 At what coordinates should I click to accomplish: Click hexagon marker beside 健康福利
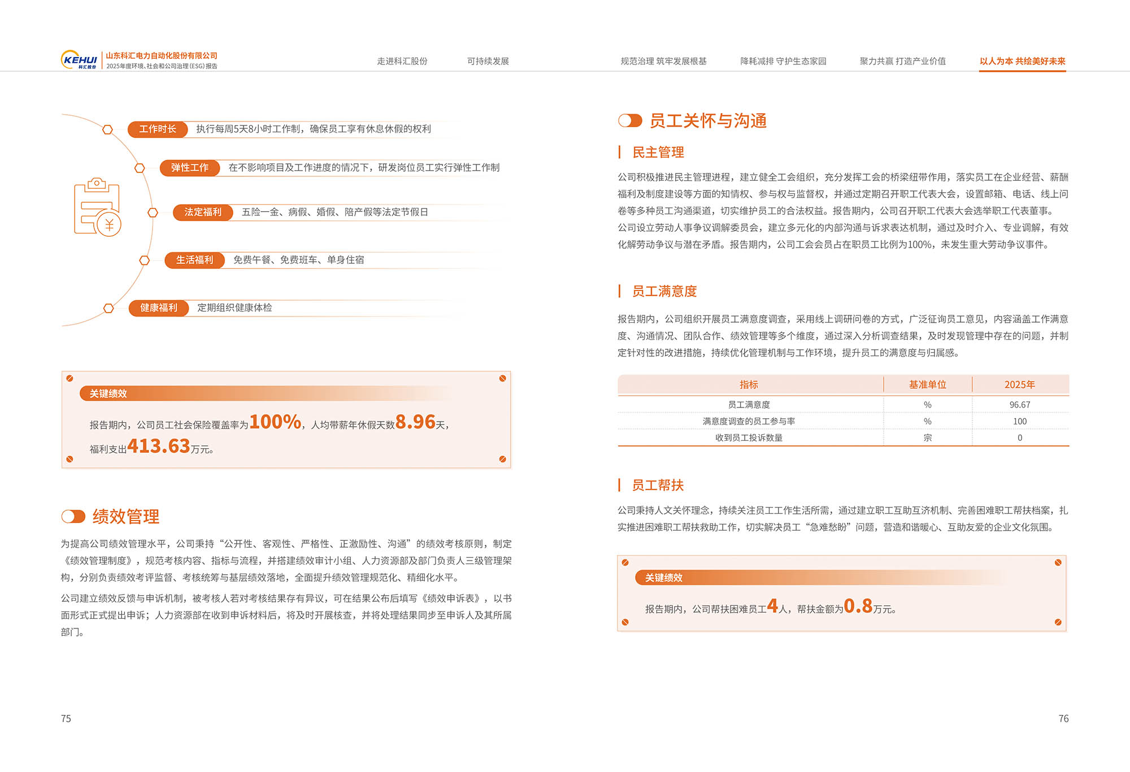point(108,308)
